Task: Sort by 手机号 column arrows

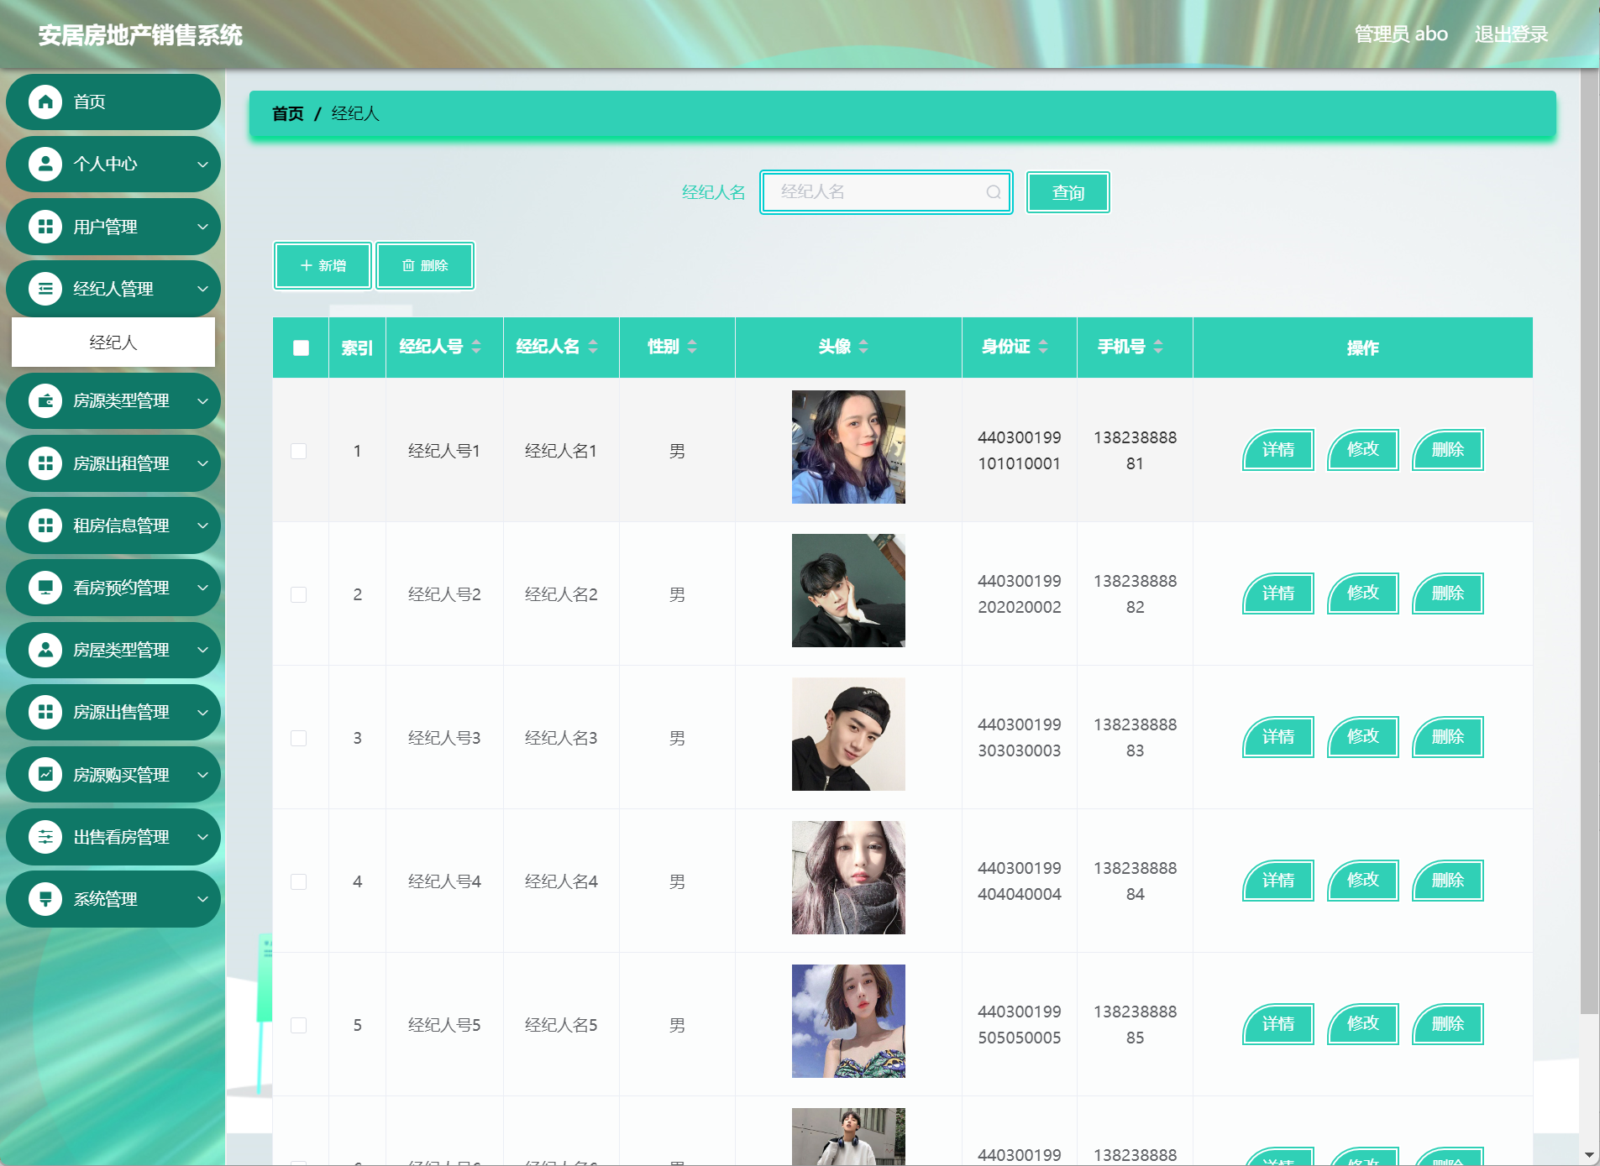Action: point(1158,347)
